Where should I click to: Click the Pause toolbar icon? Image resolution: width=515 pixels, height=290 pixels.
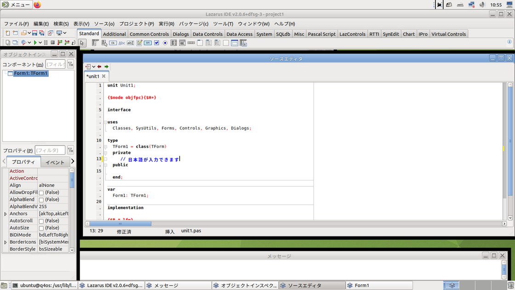tap(46, 42)
